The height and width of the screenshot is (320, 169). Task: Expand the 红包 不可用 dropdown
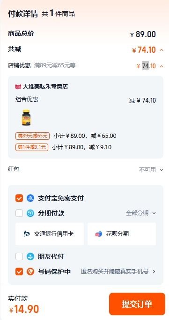click(151, 169)
